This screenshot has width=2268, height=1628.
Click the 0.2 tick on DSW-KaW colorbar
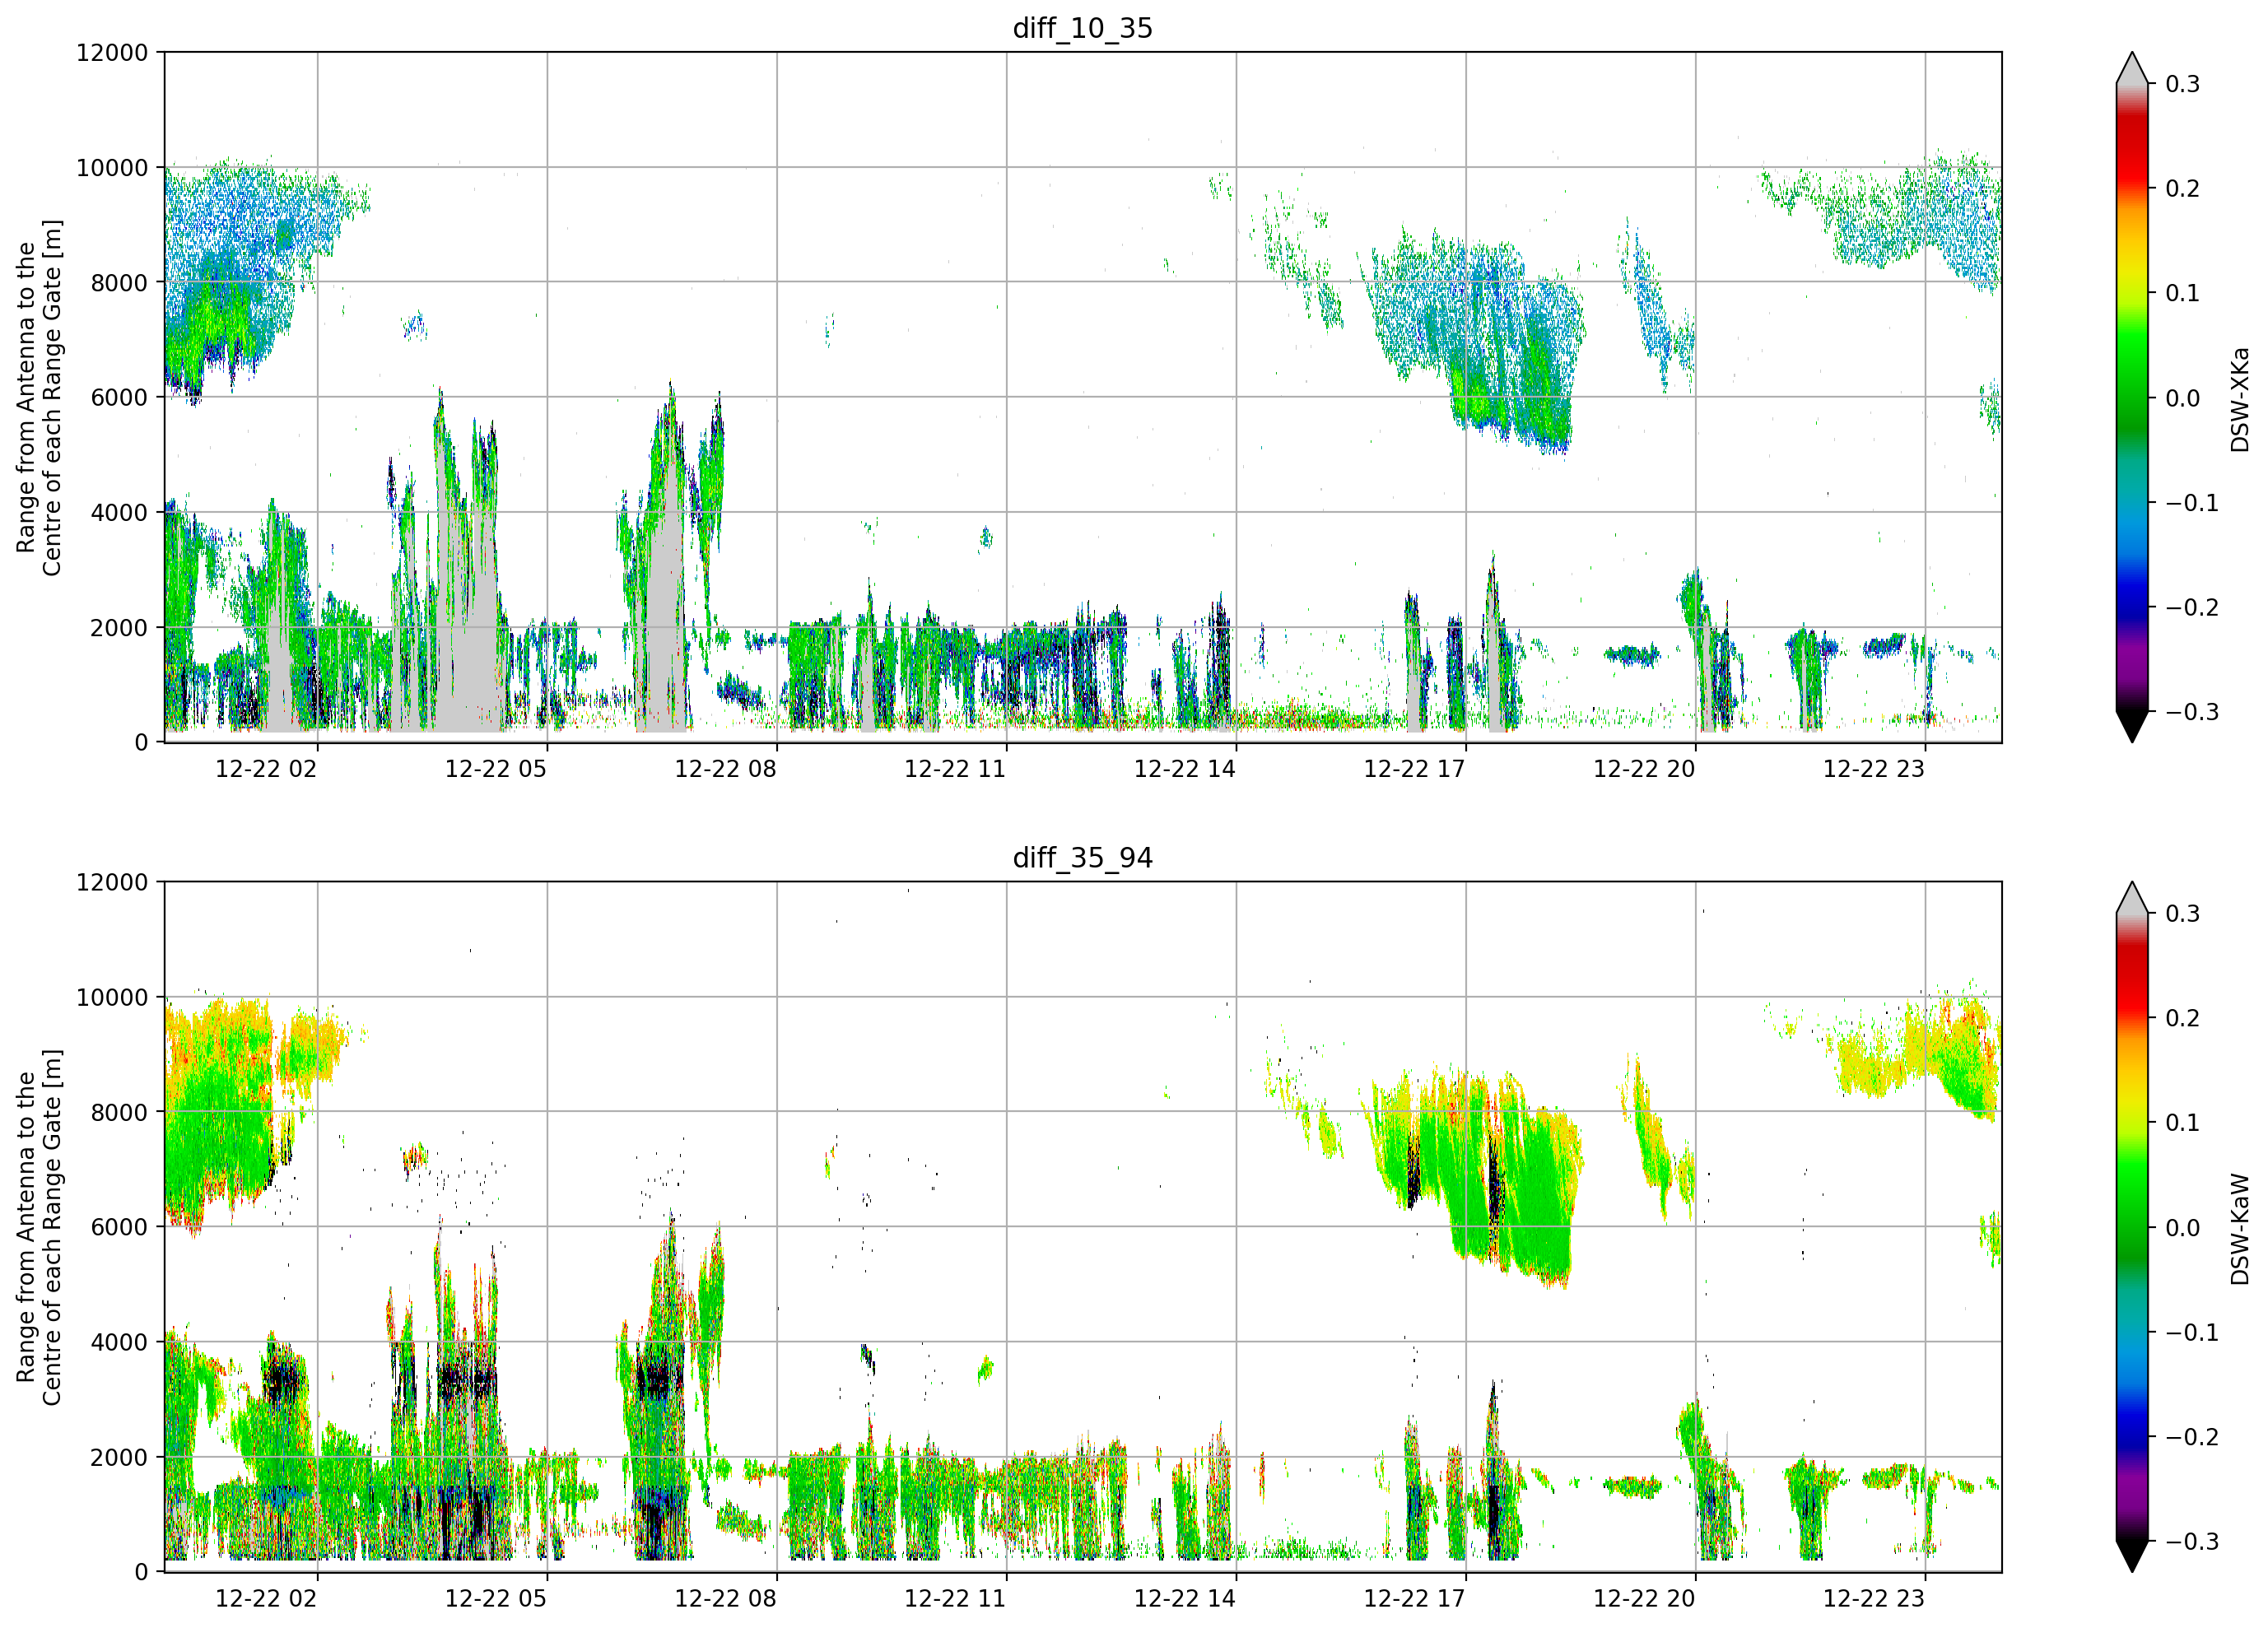click(x=2183, y=1019)
